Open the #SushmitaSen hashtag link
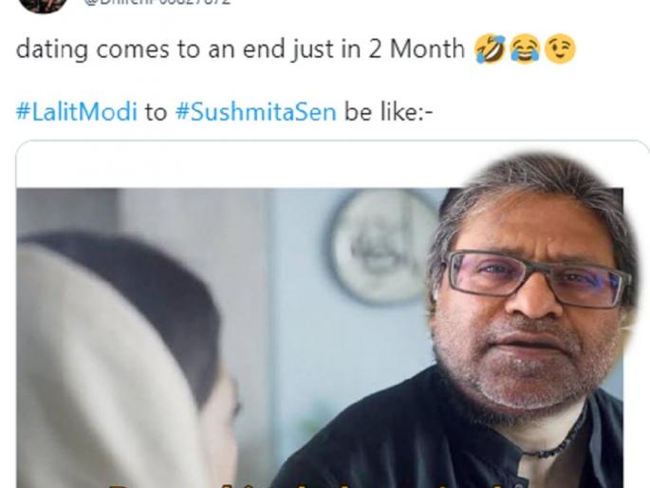 click(x=255, y=111)
